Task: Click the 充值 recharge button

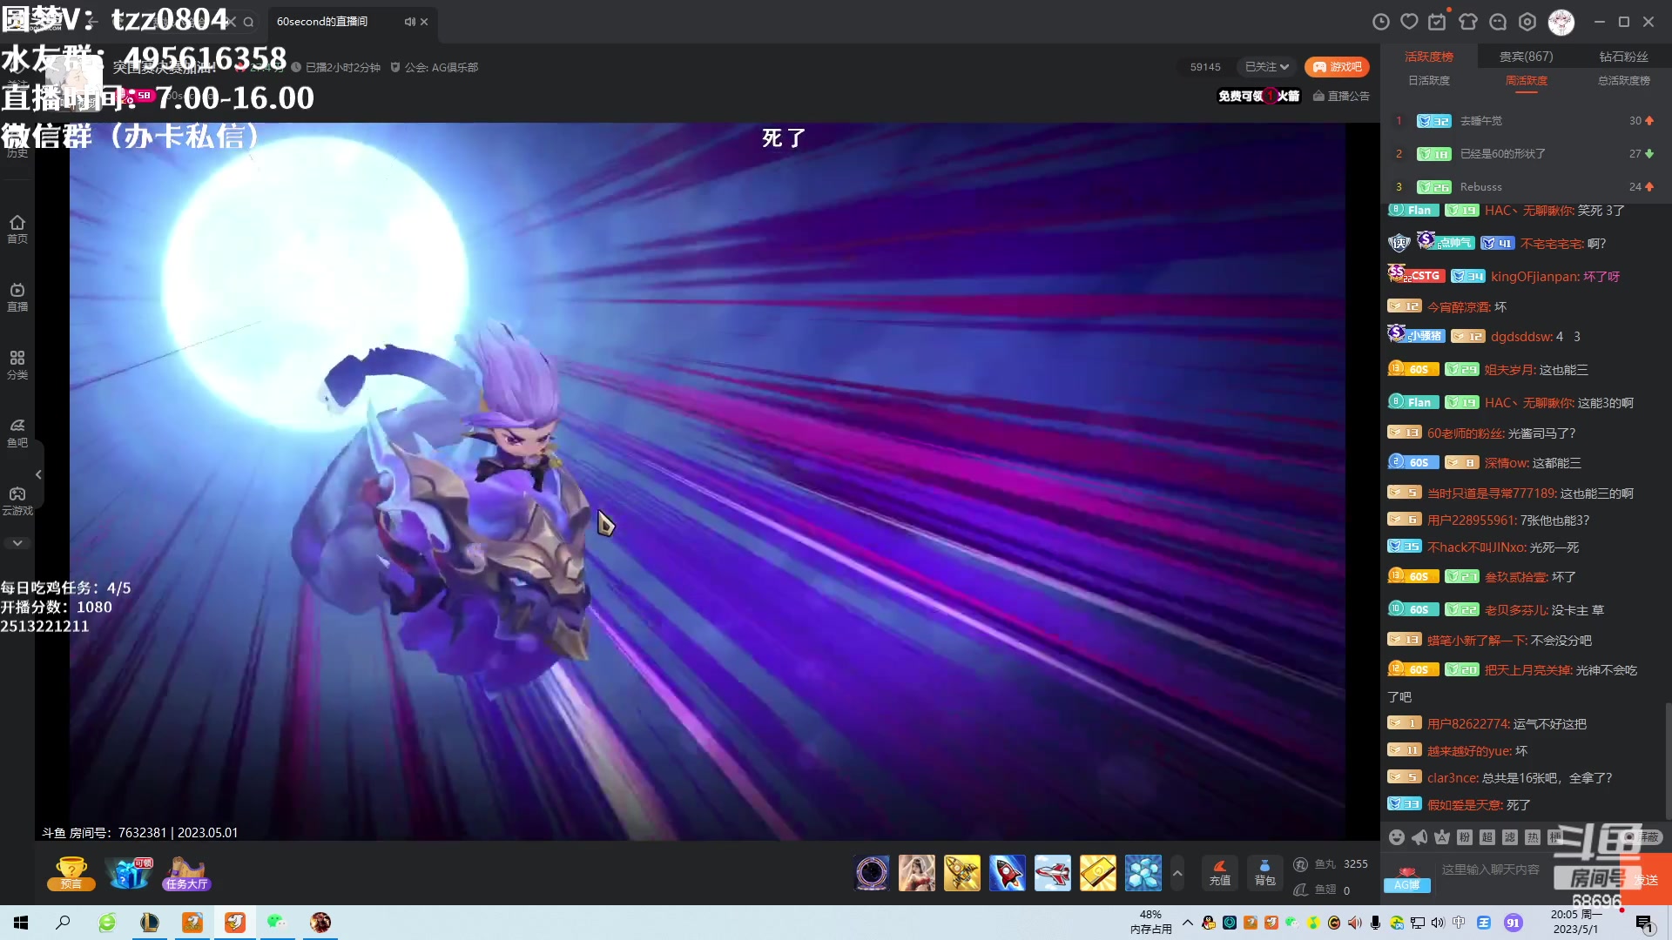Action: point(1220,873)
